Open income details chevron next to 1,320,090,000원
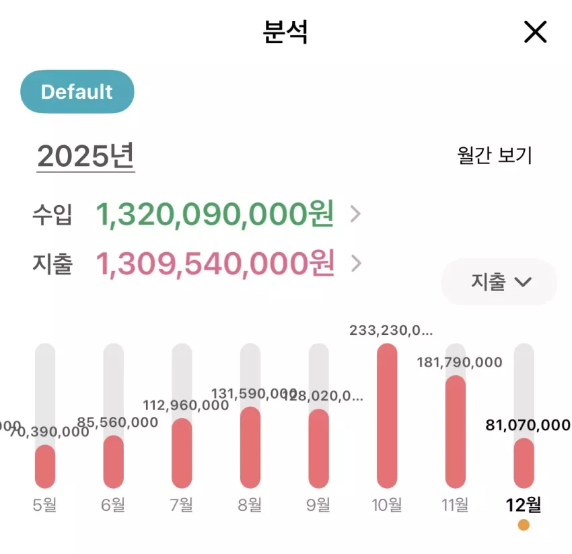Screen dimensions: 572x554 click(x=355, y=214)
